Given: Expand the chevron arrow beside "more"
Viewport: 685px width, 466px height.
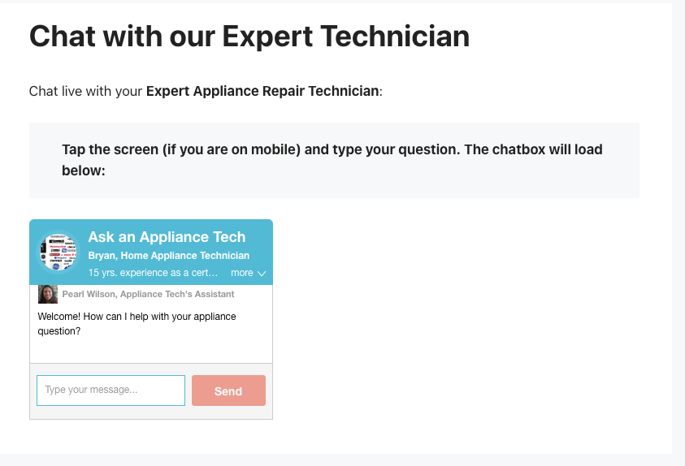Looking at the screenshot, I should pos(262,274).
